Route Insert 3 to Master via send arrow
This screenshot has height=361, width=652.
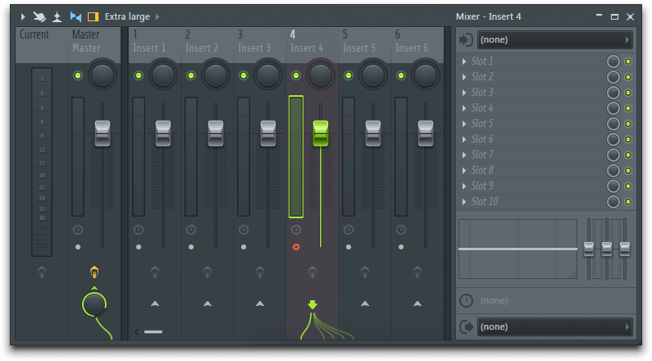(260, 304)
